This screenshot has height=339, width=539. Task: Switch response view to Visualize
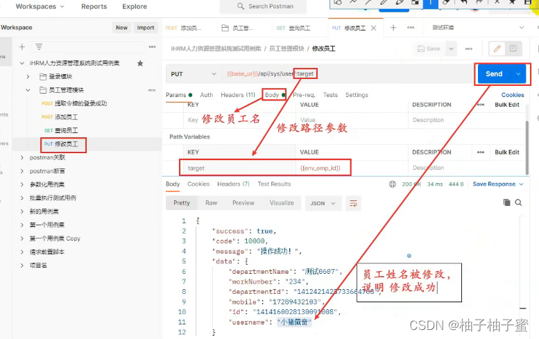282,203
